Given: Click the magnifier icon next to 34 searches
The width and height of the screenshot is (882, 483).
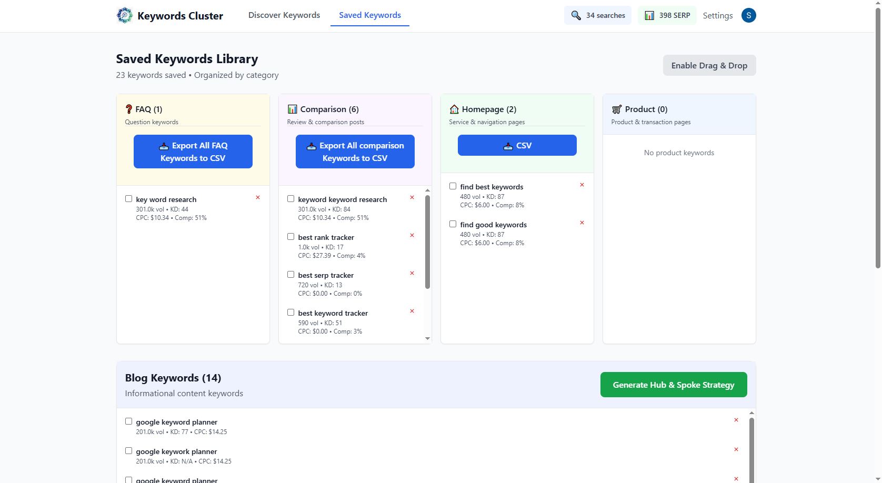Looking at the screenshot, I should [x=576, y=15].
